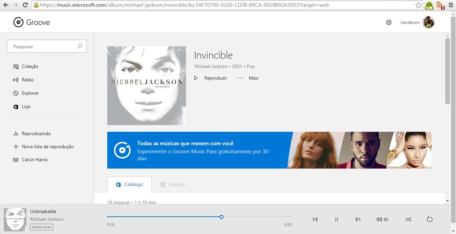This screenshot has width=456, height=234.
Task: Open settings gear icon
Action: [x=389, y=23]
